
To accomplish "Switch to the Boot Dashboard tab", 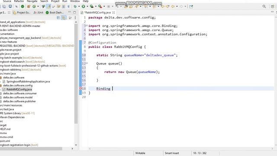I will [x=55, y=13].
